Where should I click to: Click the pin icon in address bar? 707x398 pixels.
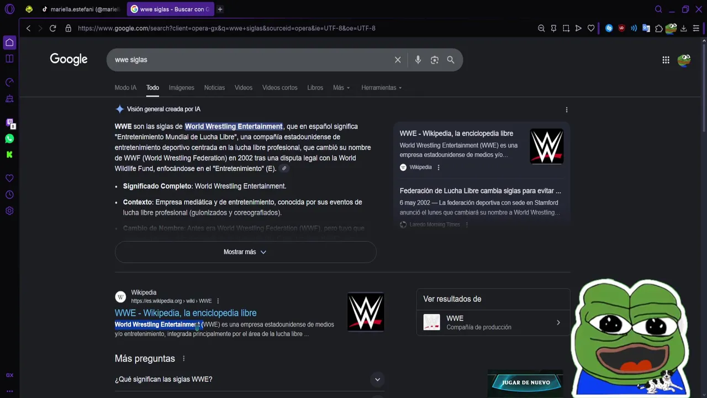pyautogui.click(x=553, y=28)
